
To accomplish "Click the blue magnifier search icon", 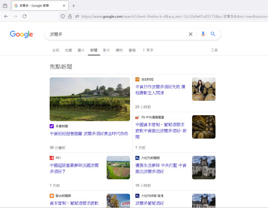I will tap(213, 34).
